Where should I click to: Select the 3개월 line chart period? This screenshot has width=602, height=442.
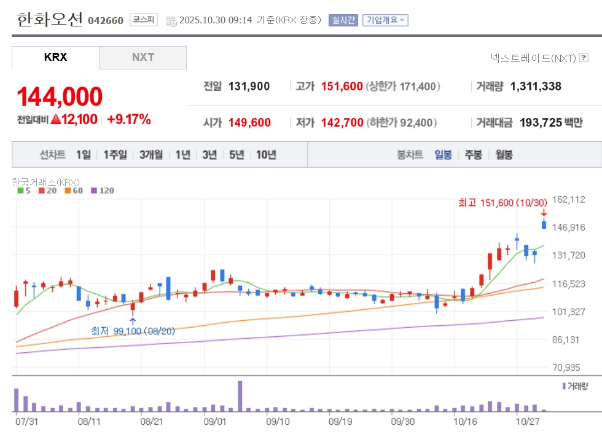click(x=151, y=154)
